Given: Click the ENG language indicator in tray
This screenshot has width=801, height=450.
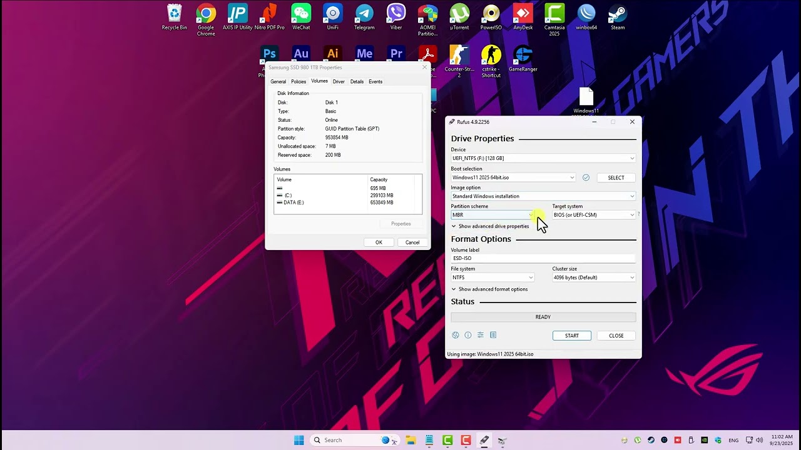Looking at the screenshot, I should point(733,440).
